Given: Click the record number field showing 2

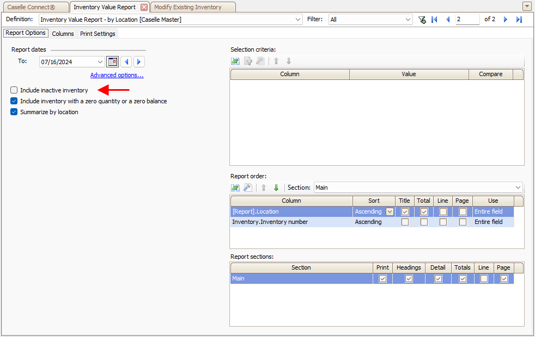Looking at the screenshot, I should tap(467, 20).
